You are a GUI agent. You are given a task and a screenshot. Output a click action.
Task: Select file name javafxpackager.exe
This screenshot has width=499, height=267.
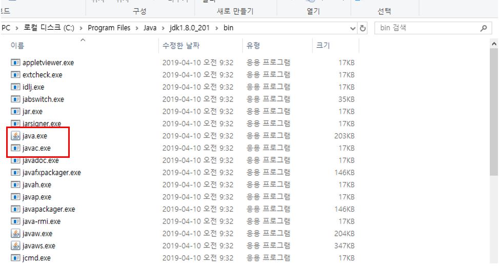52,173
